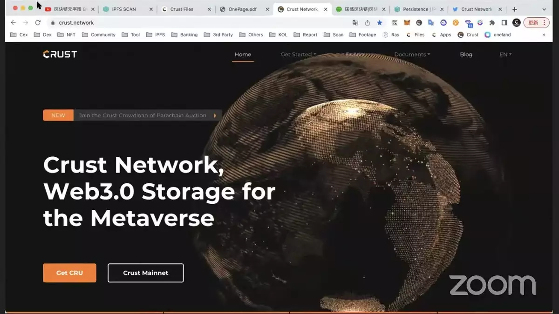
Task: Open the MetaMask fox extension
Action: [x=407, y=22]
